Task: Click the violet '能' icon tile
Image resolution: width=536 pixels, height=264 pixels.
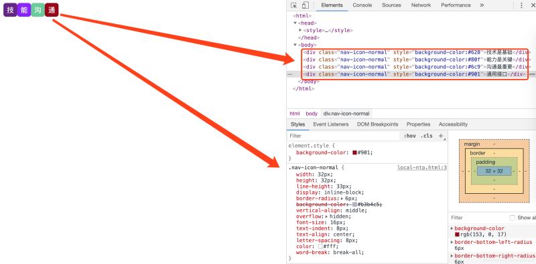Action: pos(24,10)
